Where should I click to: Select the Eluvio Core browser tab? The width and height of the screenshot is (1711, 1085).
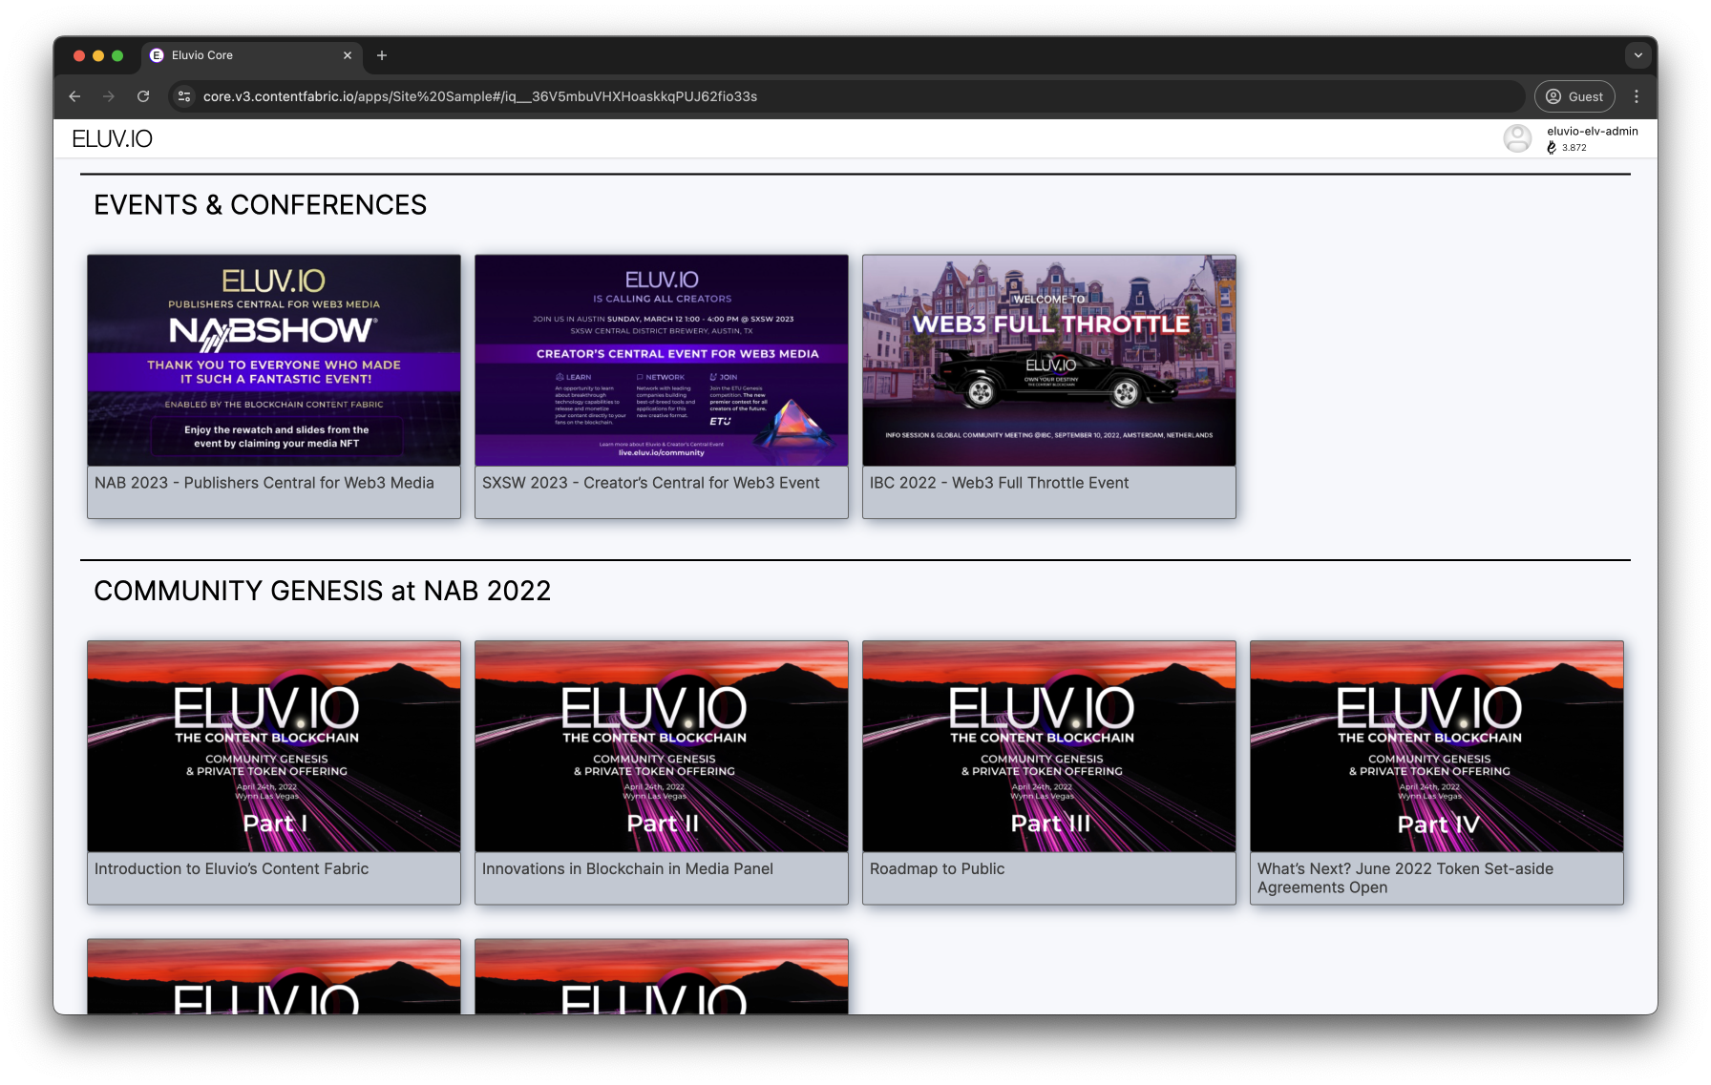point(252,55)
